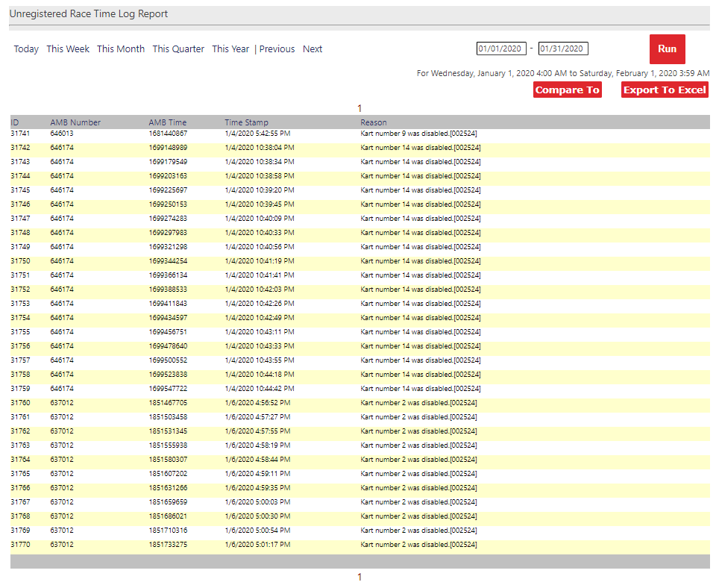Click AMB Number 646013 cell
The image size is (719, 588).
pos(62,134)
